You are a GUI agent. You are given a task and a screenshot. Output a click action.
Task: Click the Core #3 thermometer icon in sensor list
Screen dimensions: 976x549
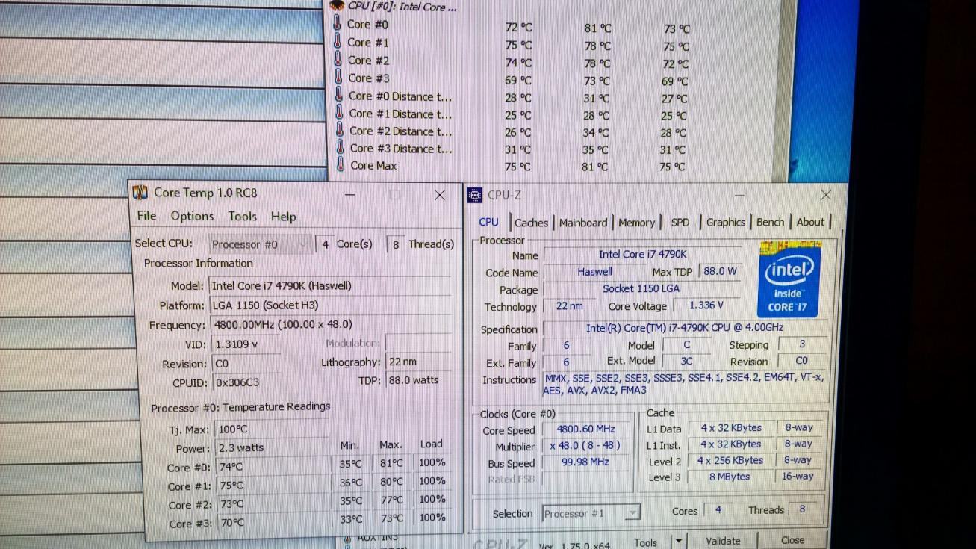tap(338, 78)
